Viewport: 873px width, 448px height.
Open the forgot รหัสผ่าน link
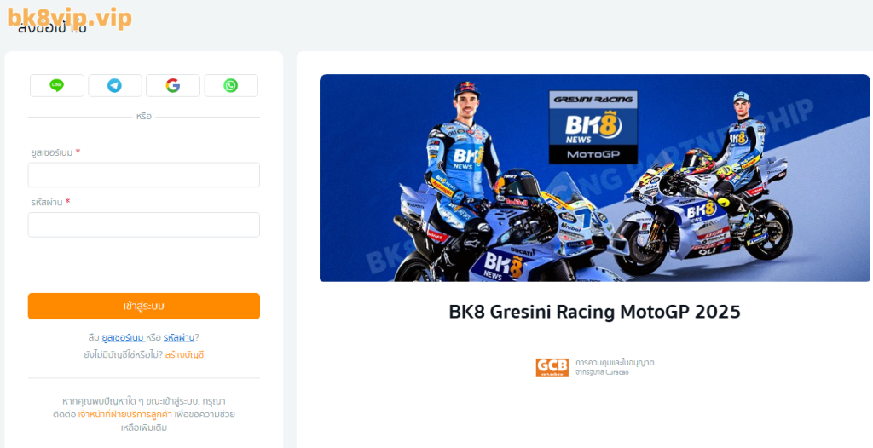coord(179,338)
